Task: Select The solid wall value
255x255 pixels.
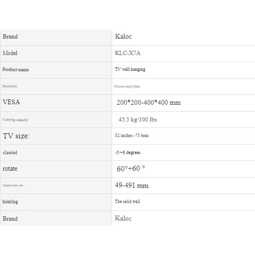Action: pos(127,201)
